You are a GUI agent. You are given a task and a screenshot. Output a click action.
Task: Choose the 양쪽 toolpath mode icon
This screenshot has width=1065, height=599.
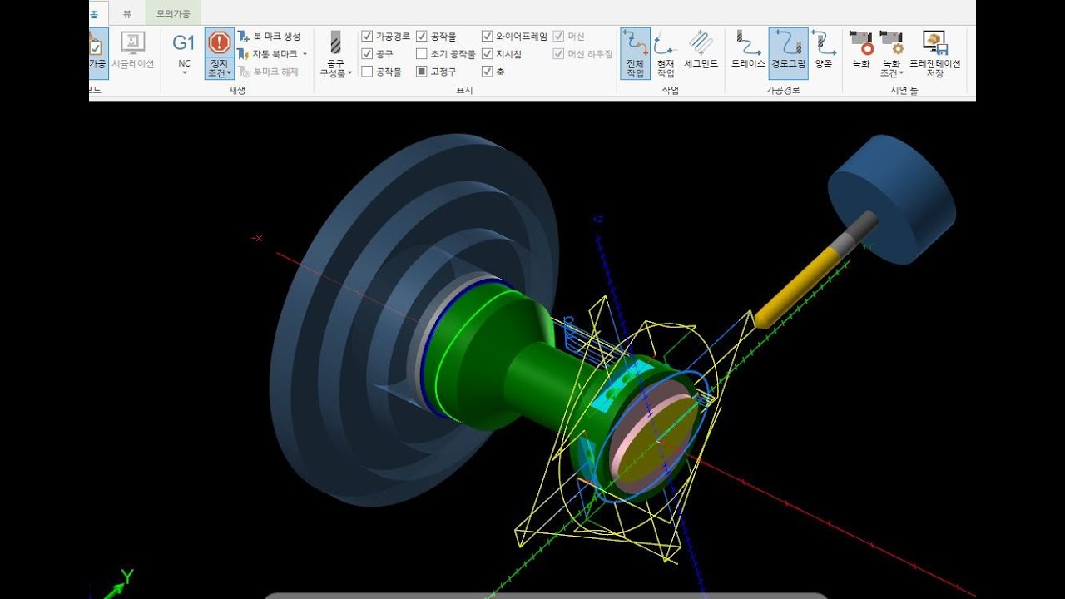tap(824, 42)
